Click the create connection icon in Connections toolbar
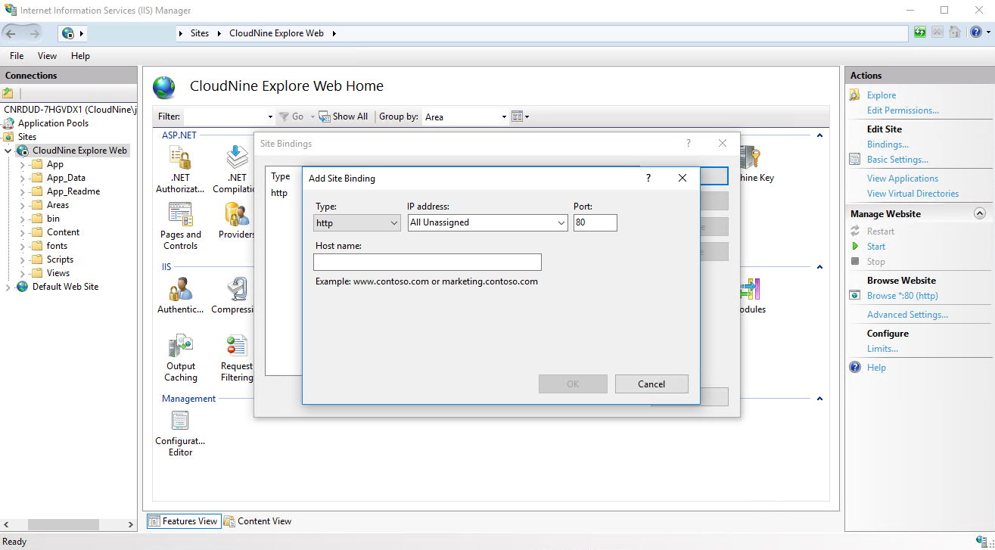 [x=8, y=93]
